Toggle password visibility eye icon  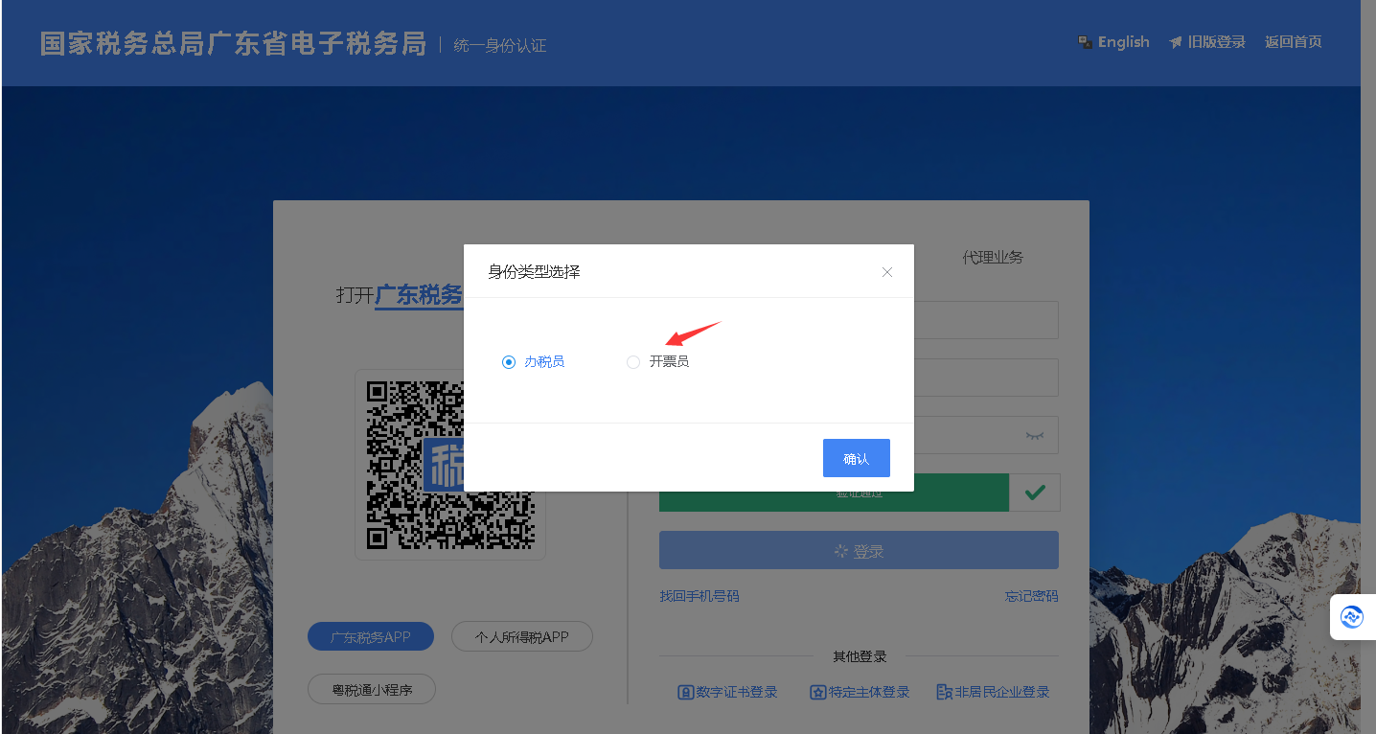click(x=1034, y=435)
